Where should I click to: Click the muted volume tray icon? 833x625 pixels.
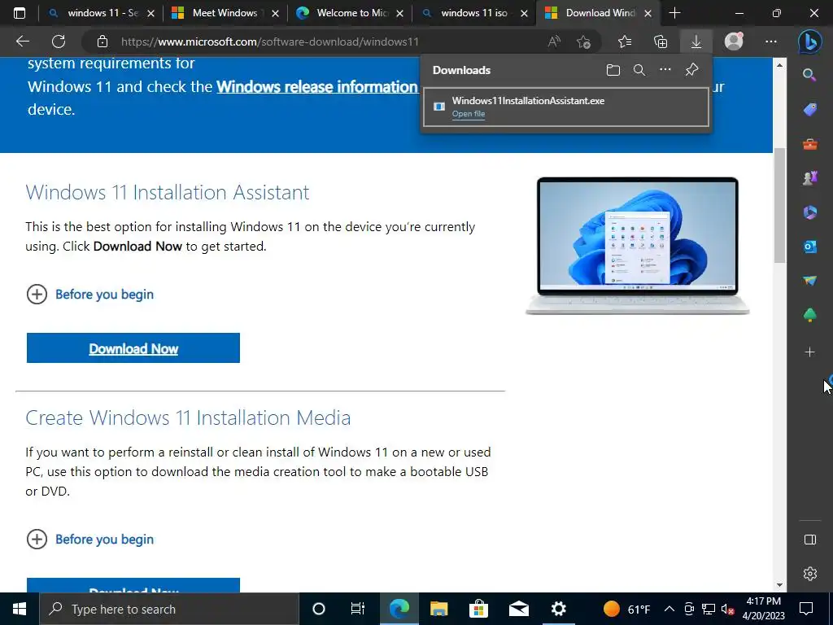pos(727,609)
